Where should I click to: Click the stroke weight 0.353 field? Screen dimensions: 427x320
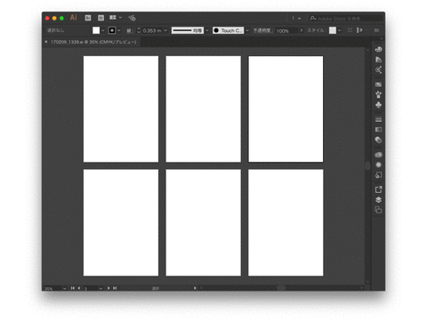(x=152, y=30)
